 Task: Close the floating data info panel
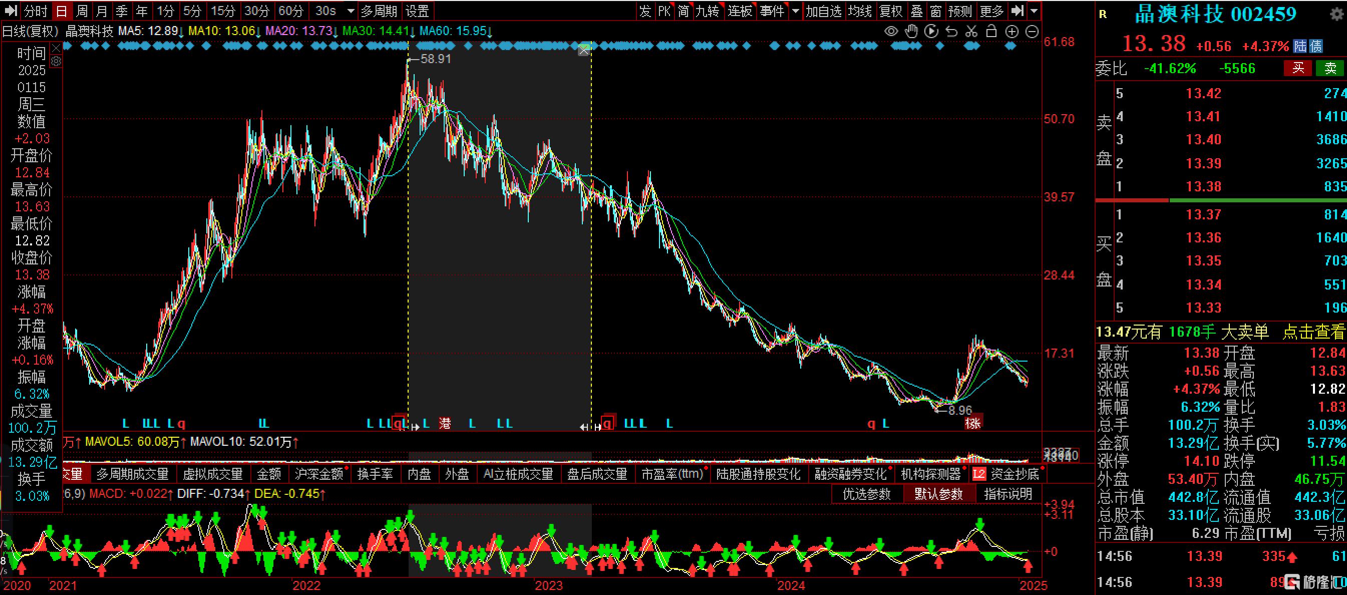(56, 49)
